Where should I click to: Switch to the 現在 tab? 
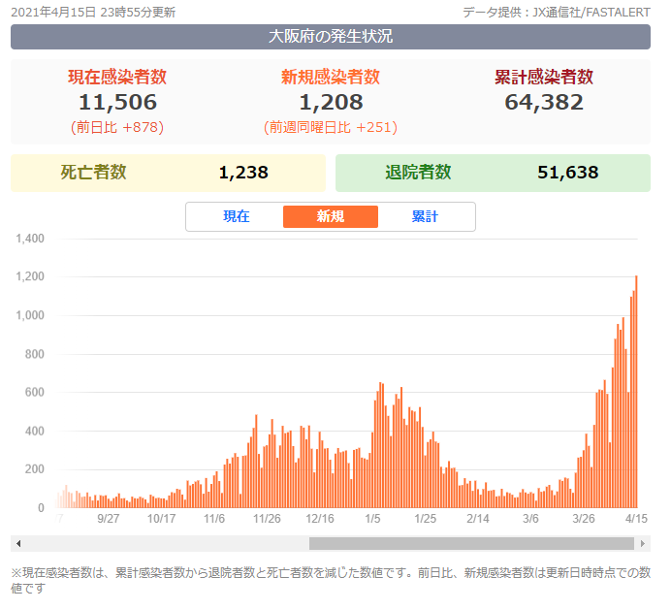pos(236,216)
